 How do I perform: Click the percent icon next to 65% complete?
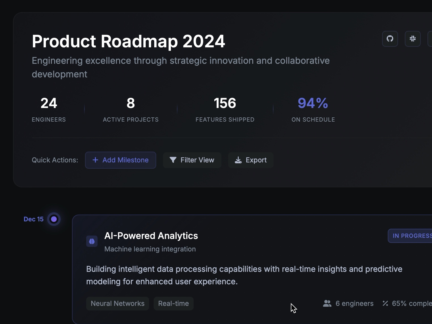(x=386, y=303)
